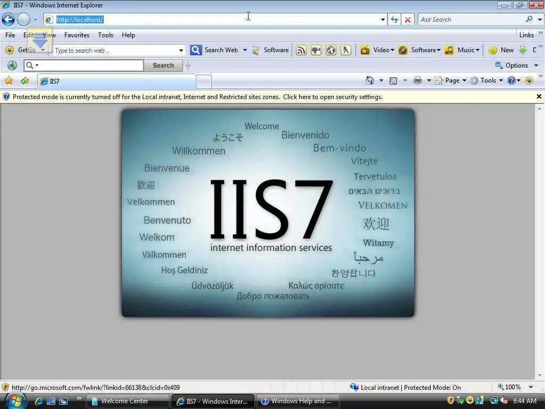Click the Forward navigation button
545x409 pixels.
pyautogui.click(x=23, y=20)
